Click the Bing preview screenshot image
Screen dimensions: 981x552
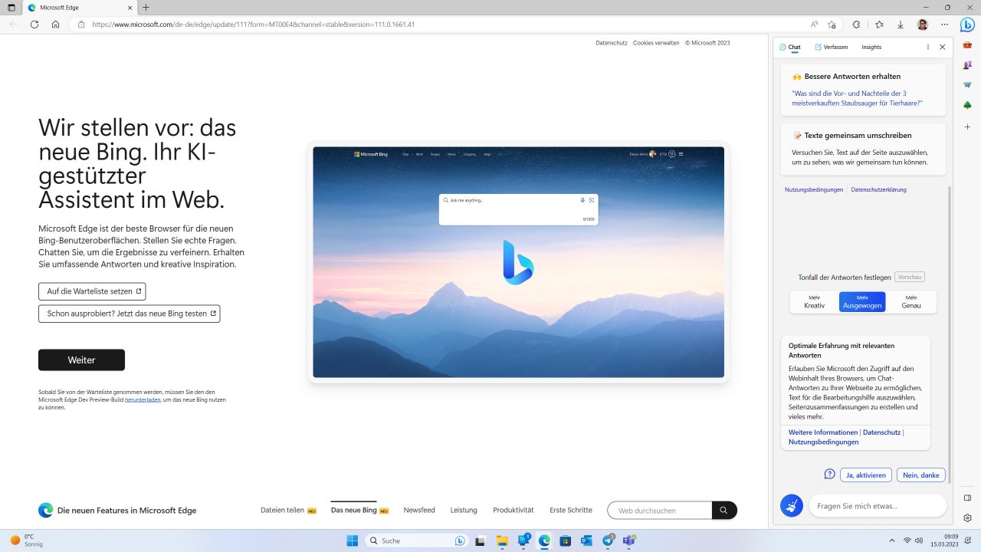tap(518, 261)
